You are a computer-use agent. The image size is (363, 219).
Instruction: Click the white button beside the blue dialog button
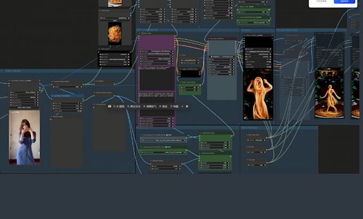coord(321,2)
